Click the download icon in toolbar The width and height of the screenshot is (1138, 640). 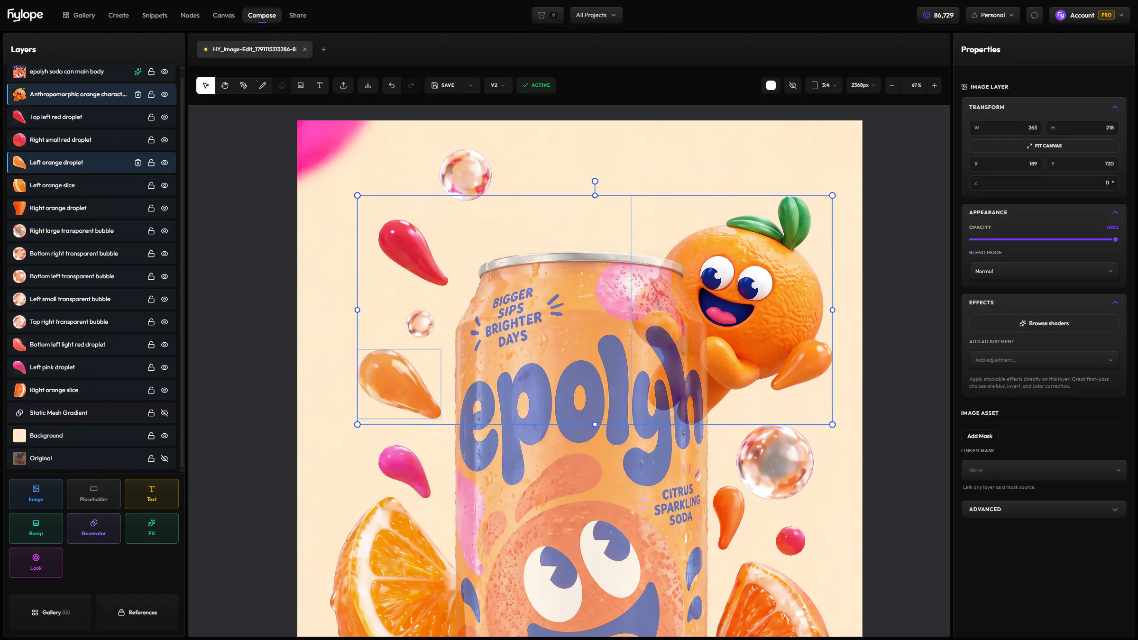368,85
